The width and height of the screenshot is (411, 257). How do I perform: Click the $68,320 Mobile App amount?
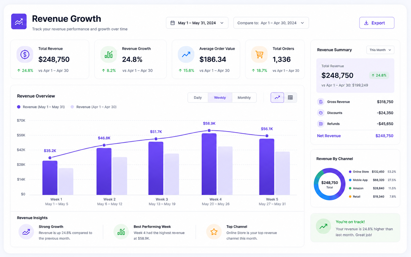pyautogui.click(x=379, y=180)
